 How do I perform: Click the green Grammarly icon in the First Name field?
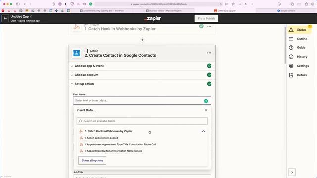tap(206, 101)
